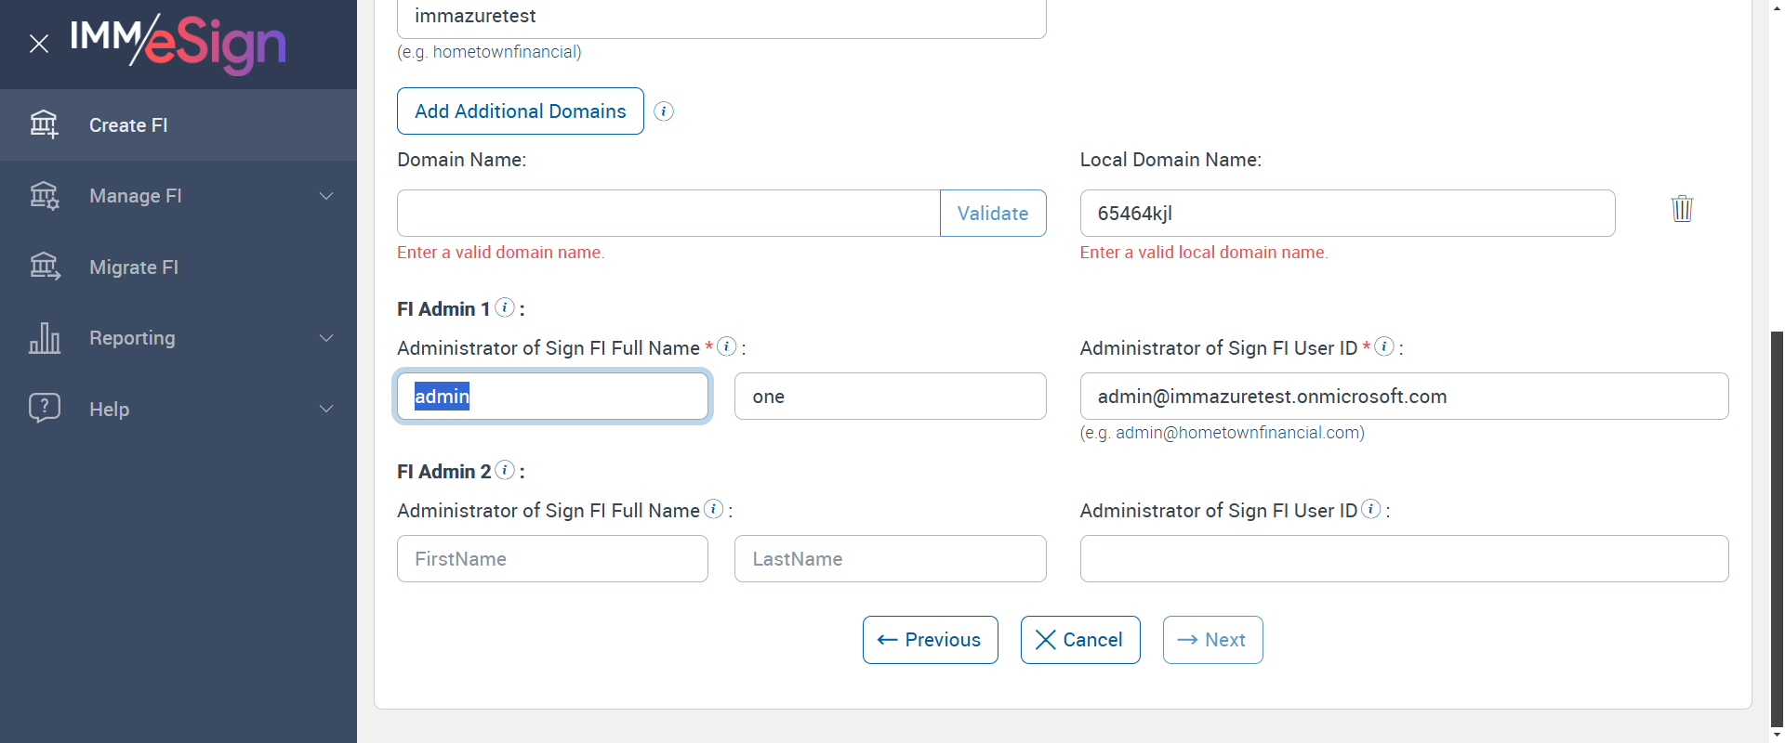Viewport: 1785px width, 743px height.
Task: Close the sidebar with the X icon
Action: [39, 44]
